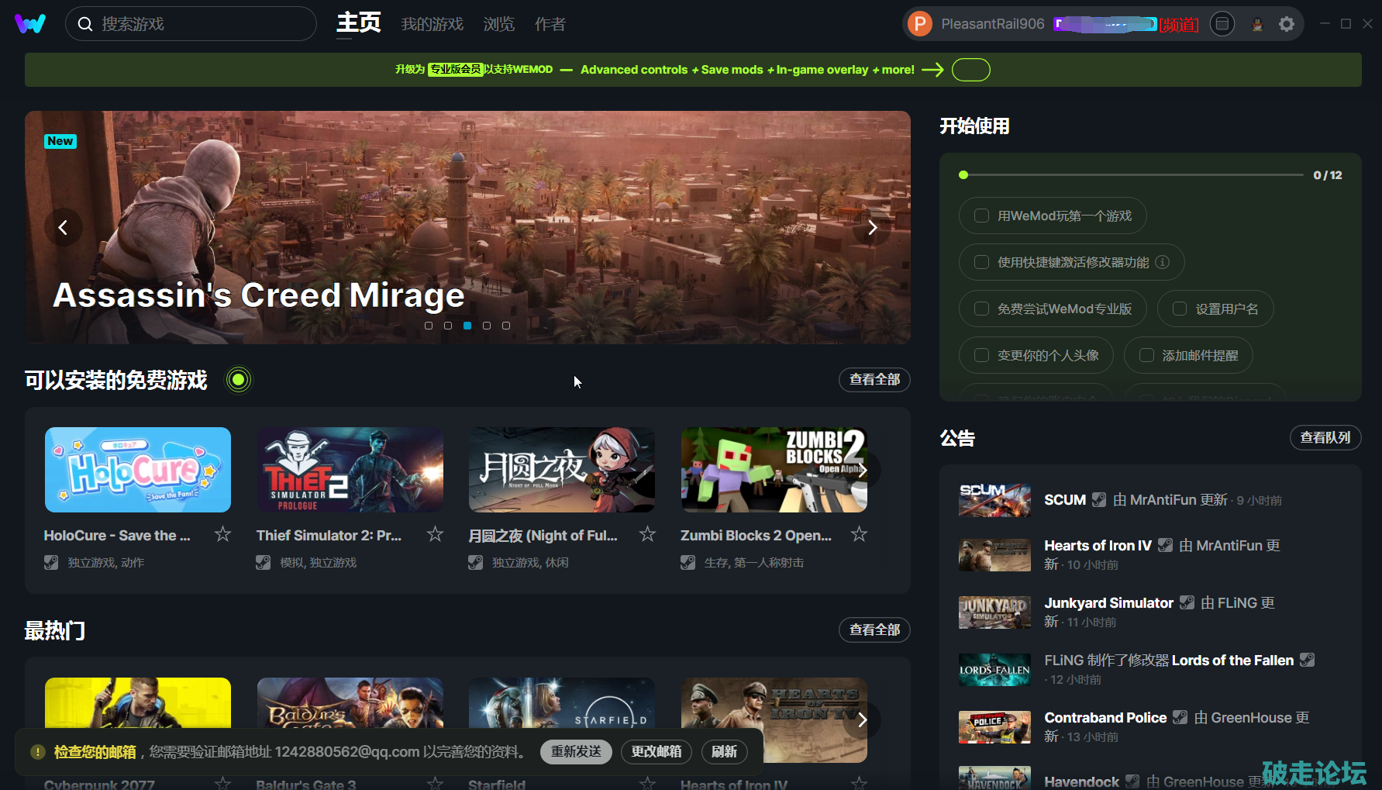
Task: Click 查看队列 button in announcements
Action: [1325, 437]
